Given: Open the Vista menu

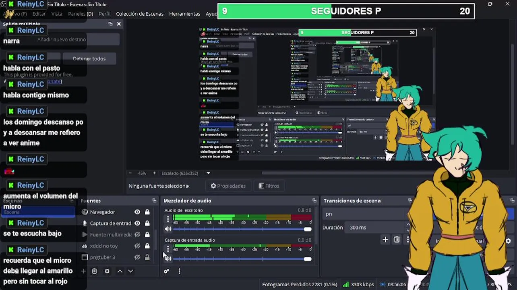Looking at the screenshot, I should tap(57, 14).
